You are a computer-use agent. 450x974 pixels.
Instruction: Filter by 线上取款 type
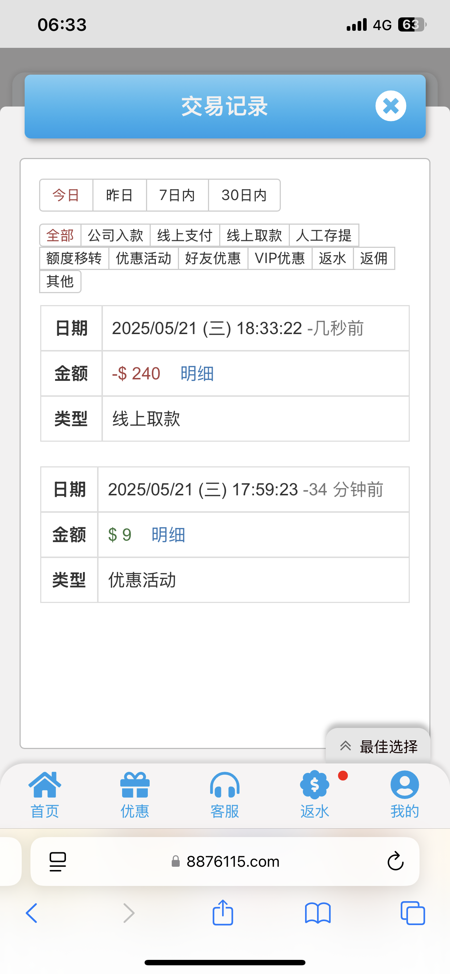(254, 236)
